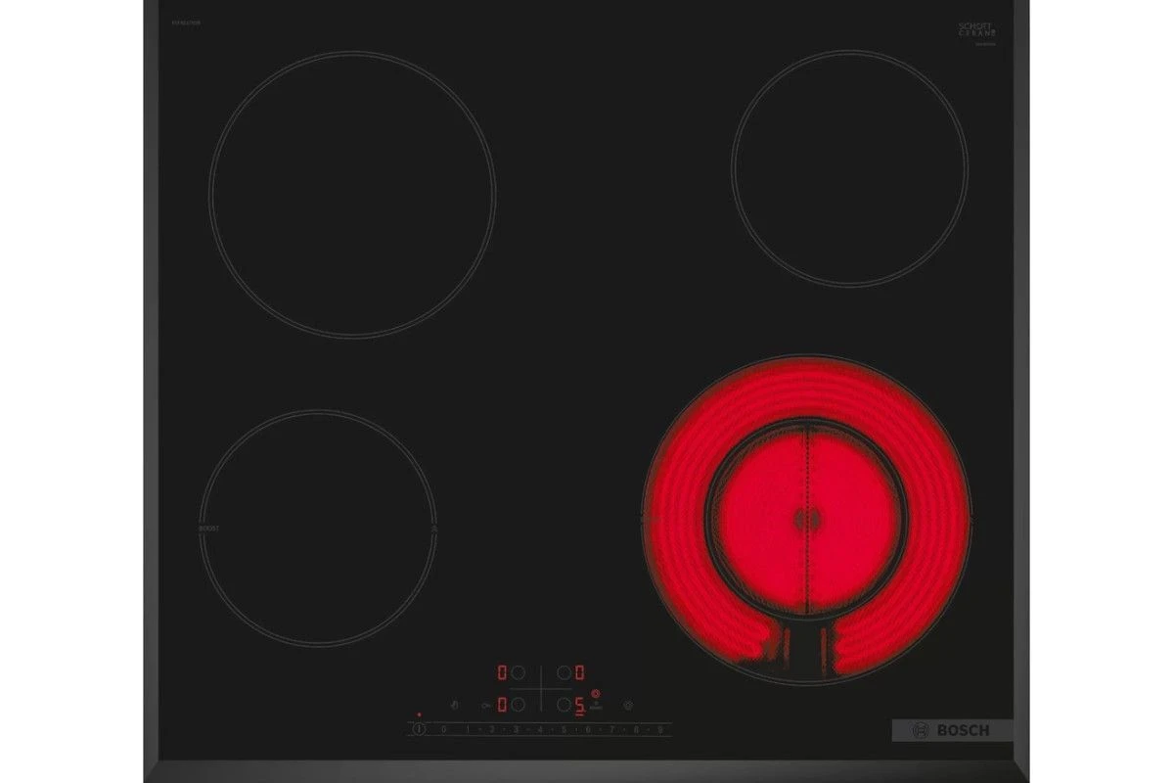Set heat slider to level 1
This screenshot has height=783, width=1174.
click(468, 729)
